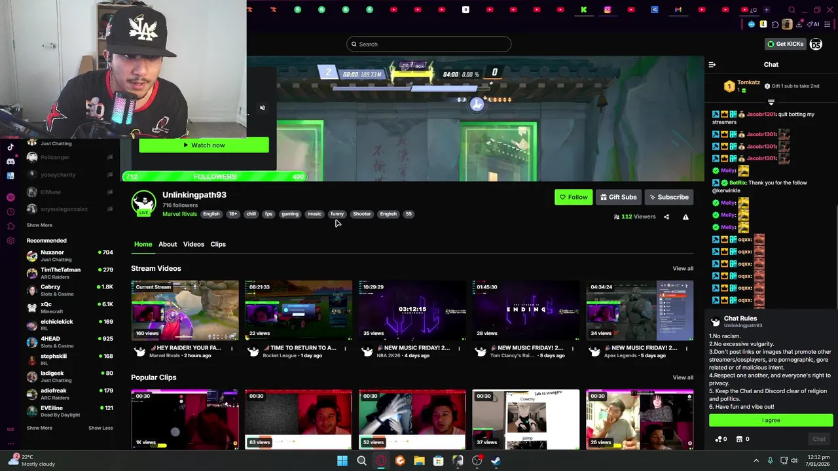Viewport: 838px width, 471px height.
Task: Share the channel via share icon
Action: pos(666,217)
